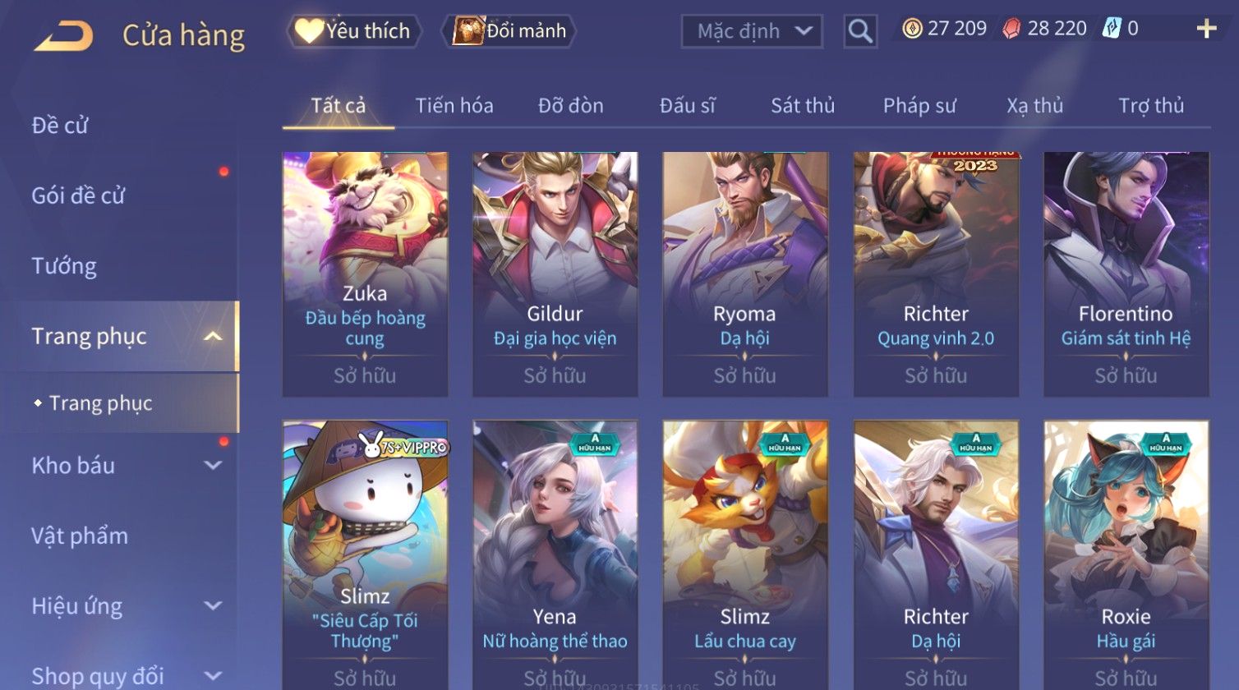Screen dimensions: 1239x690
Task: Tap the back arrow icon next to Cửa hàng
Action: [x=63, y=35]
